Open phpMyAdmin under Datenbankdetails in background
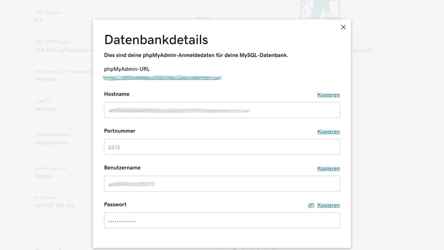 click(x=52, y=143)
